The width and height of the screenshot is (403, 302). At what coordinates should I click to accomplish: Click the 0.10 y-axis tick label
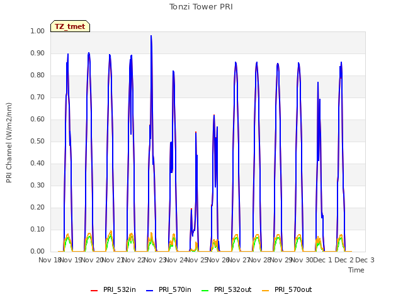(x=38, y=229)
